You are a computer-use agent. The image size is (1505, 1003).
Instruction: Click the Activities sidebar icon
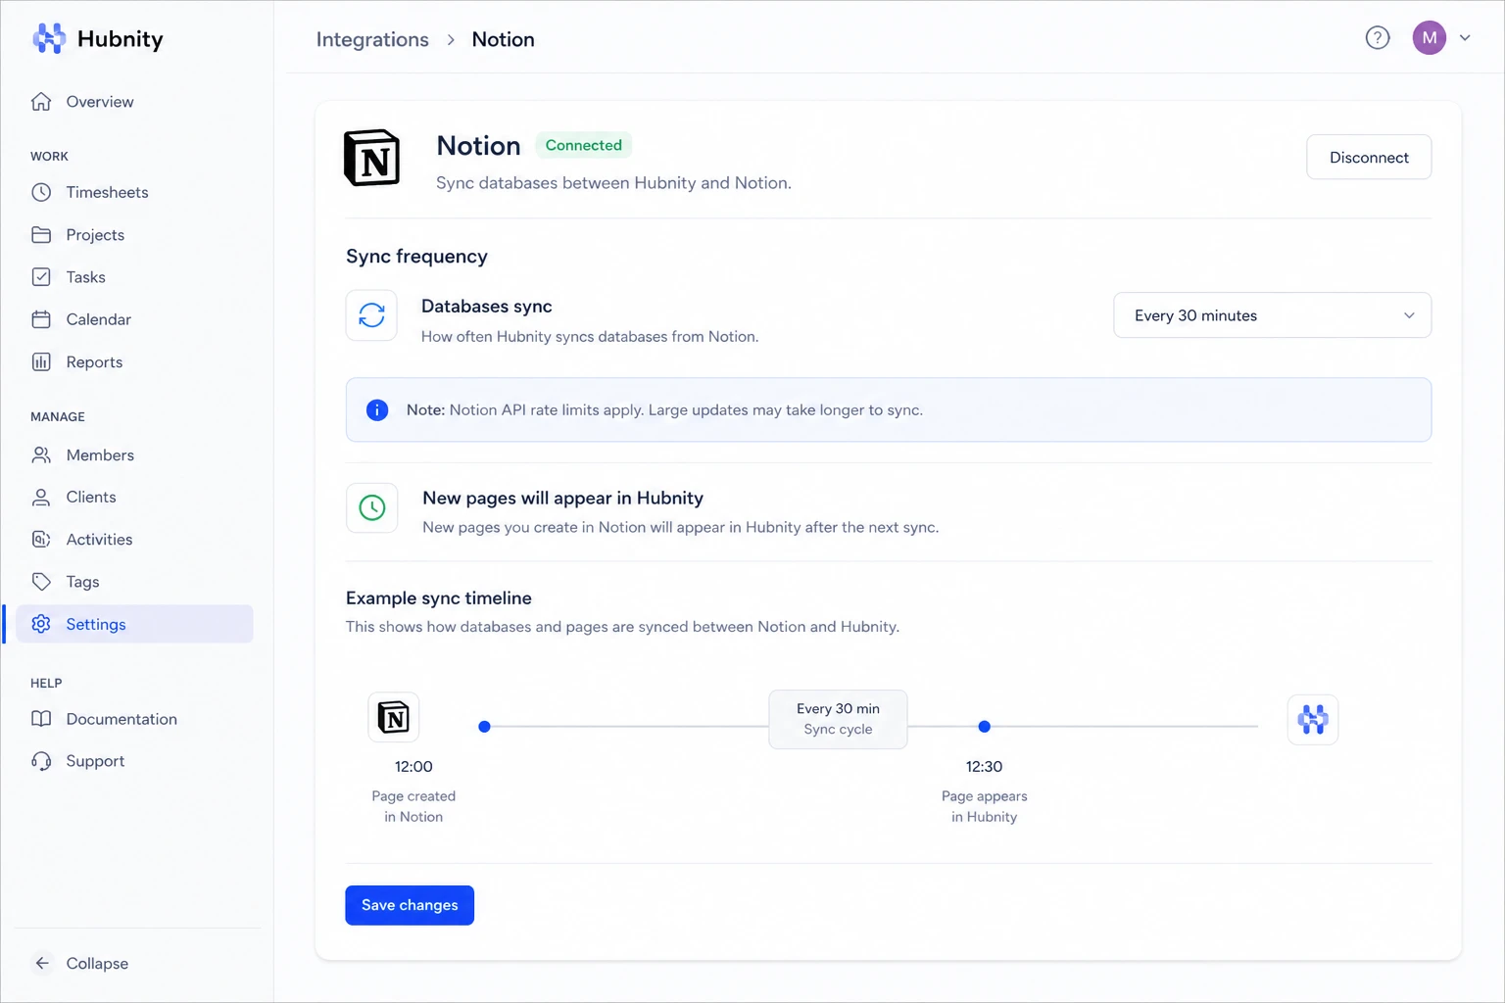41,540
